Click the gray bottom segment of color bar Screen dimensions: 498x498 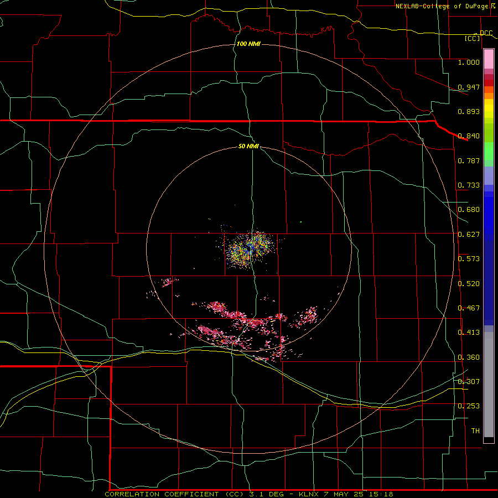click(489, 385)
